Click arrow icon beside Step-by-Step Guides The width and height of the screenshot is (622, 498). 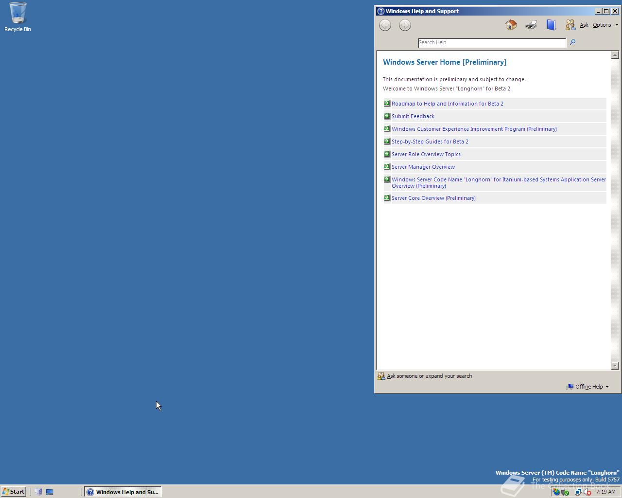[387, 141]
